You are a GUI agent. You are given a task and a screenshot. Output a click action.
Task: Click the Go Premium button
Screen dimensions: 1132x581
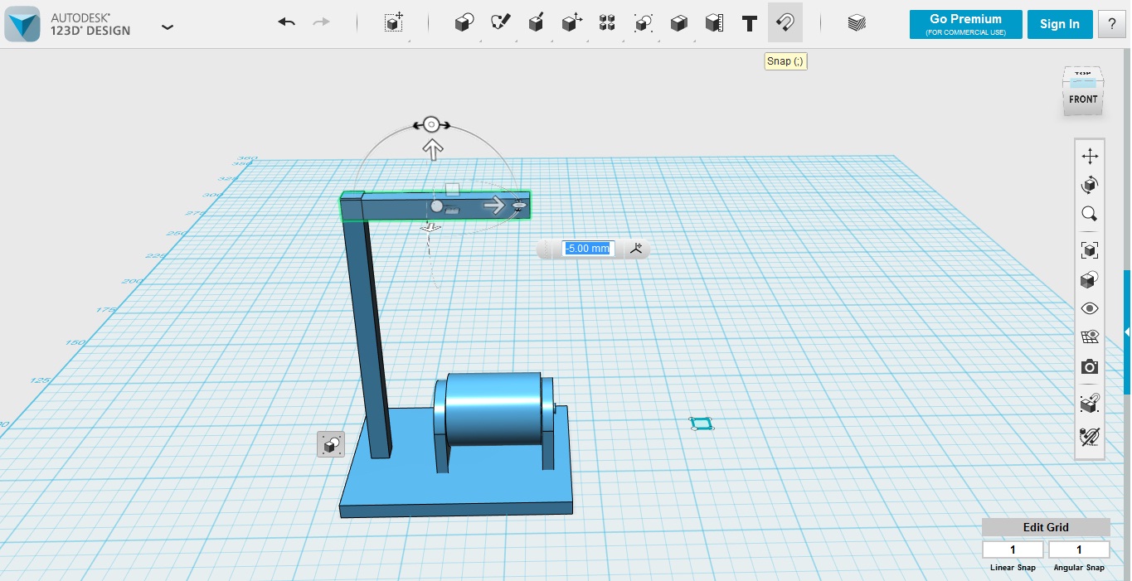(x=965, y=24)
